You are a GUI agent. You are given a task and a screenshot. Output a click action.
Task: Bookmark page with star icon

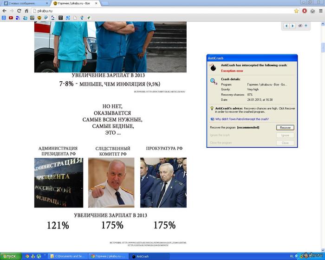click(x=296, y=10)
